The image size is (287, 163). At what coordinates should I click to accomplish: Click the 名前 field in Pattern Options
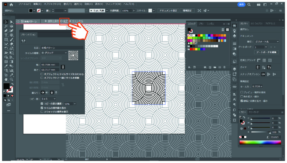tap(62, 48)
